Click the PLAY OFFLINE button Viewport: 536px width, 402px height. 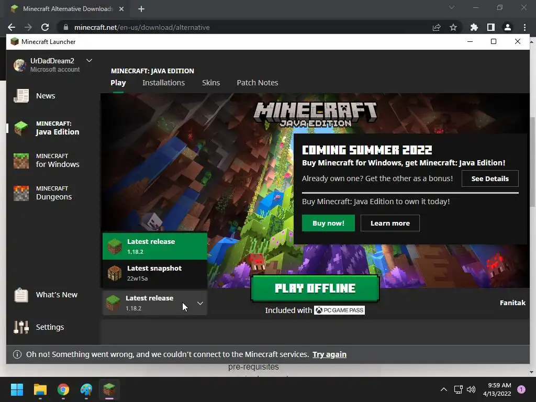click(x=315, y=288)
